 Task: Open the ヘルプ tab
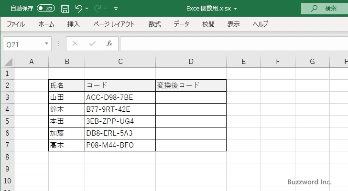(x=261, y=24)
